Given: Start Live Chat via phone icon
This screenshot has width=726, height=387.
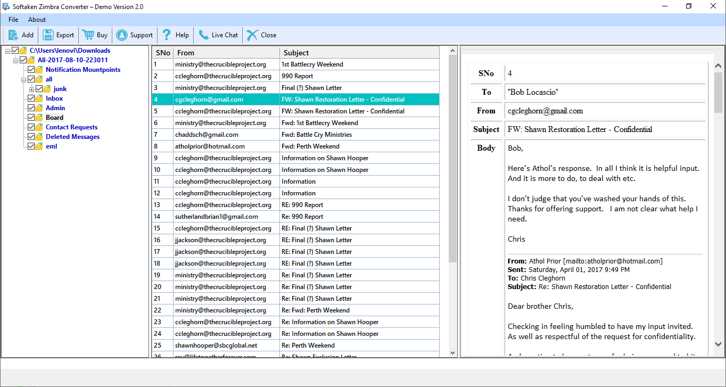Looking at the screenshot, I should click(203, 35).
